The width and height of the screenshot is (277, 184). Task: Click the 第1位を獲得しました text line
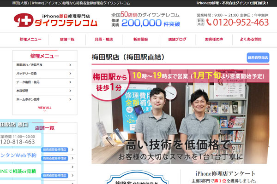[x=224, y=181]
